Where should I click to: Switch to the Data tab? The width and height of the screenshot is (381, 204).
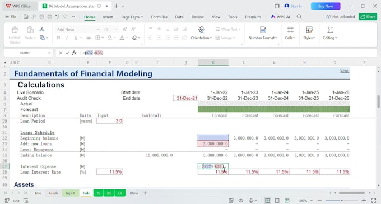179,17
